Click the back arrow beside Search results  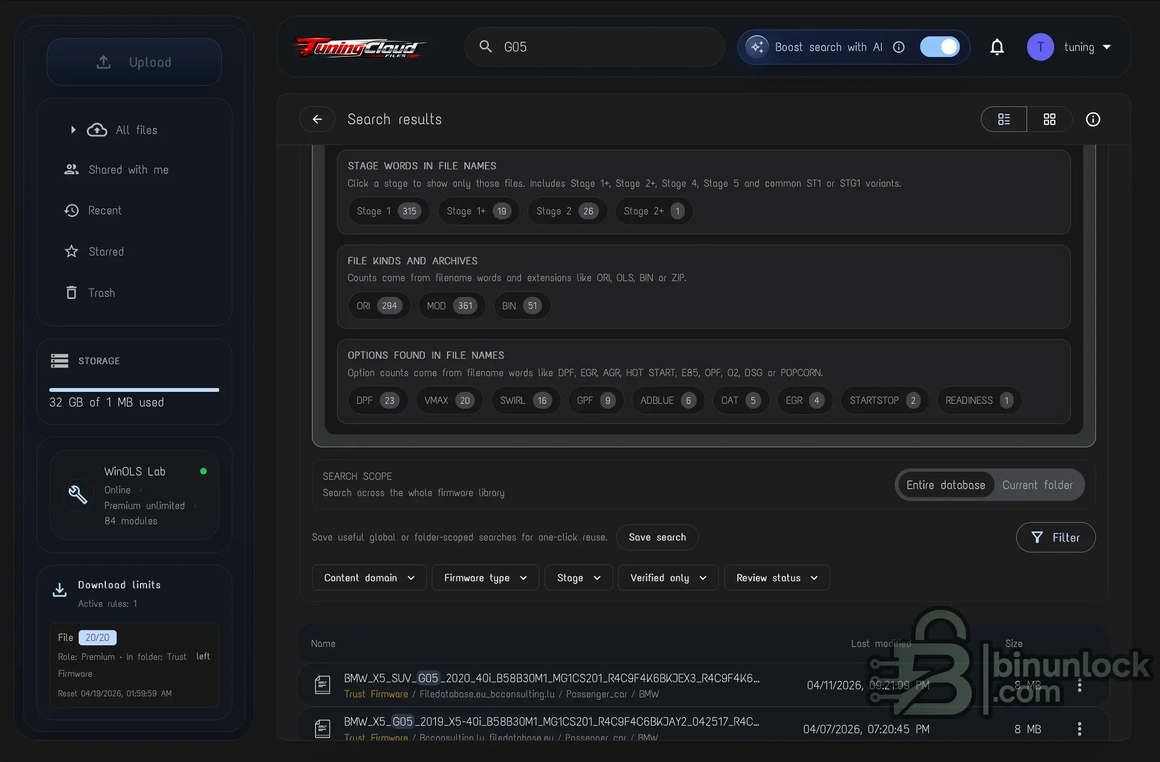pyautogui.click(x=317, y=119)
